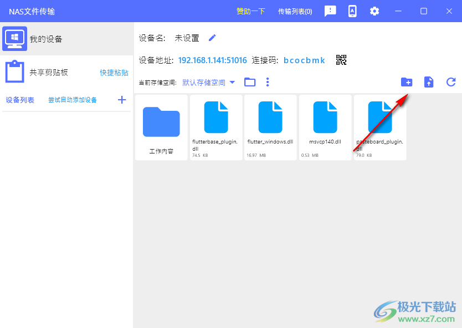Click the upload file icon
This screenshot has height=328, width=462.
[429, 82]
